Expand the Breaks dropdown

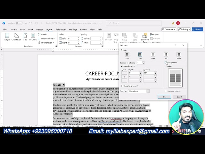[43, 34]
